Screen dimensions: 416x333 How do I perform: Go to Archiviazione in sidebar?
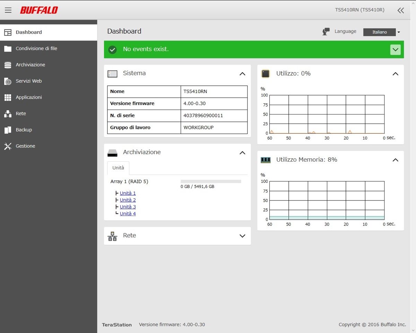pyautogui.click(x=49, y=65)
